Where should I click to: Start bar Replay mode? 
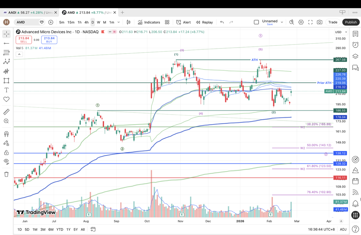pos(204,22)
